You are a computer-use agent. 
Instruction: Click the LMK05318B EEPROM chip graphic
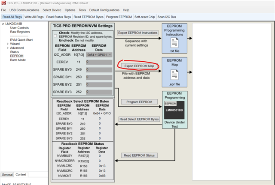point(174,110)
